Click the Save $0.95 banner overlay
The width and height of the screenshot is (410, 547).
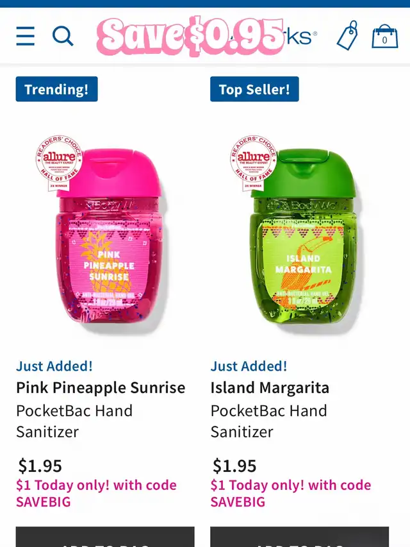pyautogui.click(x=190, y=37)
